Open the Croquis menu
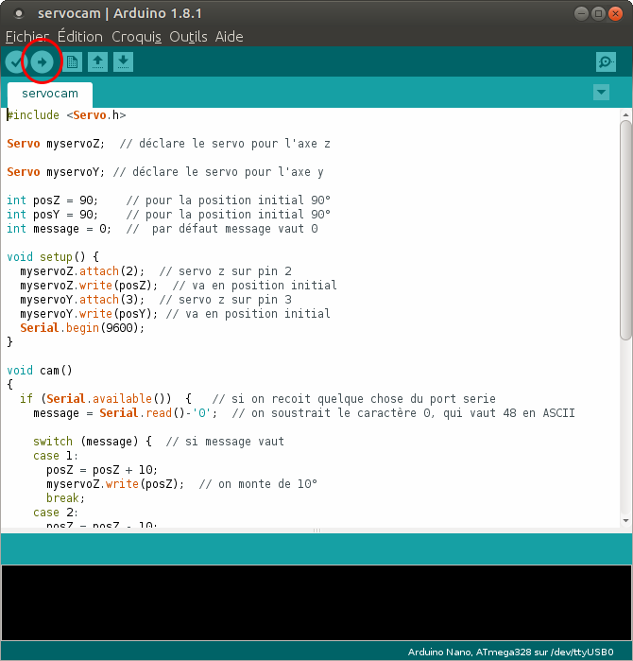Screen dimensions: 633x661 pyautogui.click(x=136, y=37)
